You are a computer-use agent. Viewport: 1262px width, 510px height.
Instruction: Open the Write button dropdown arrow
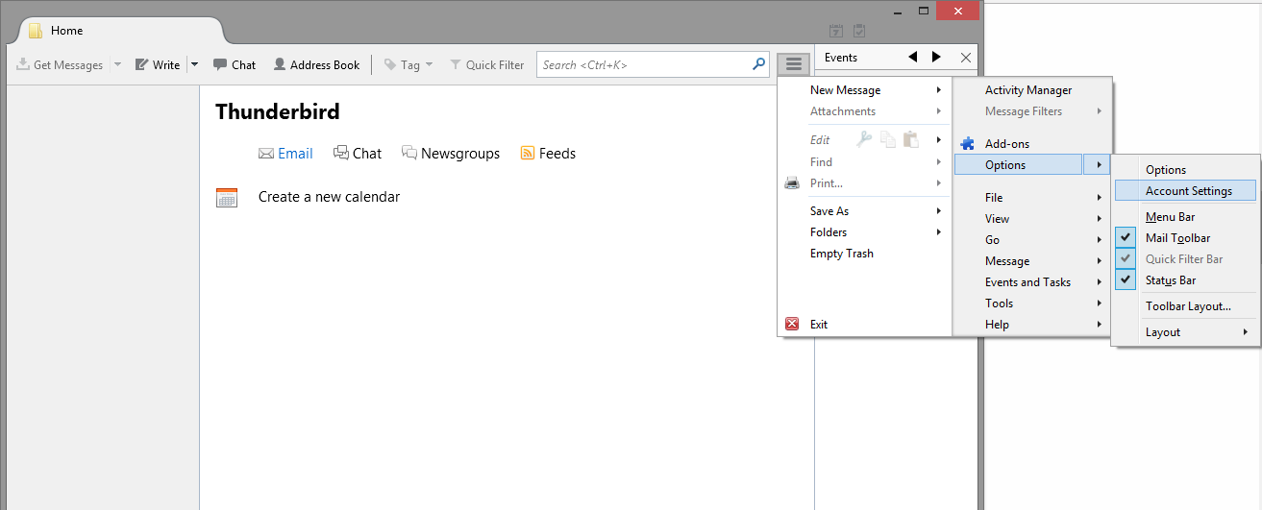tap(194, 64)
